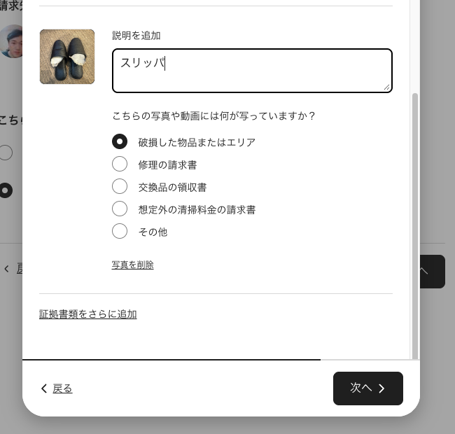The height and width of the screenshot is (434, 455).
Task: Click the back chevron icon beside 戻る
Action: click(44, 388)
